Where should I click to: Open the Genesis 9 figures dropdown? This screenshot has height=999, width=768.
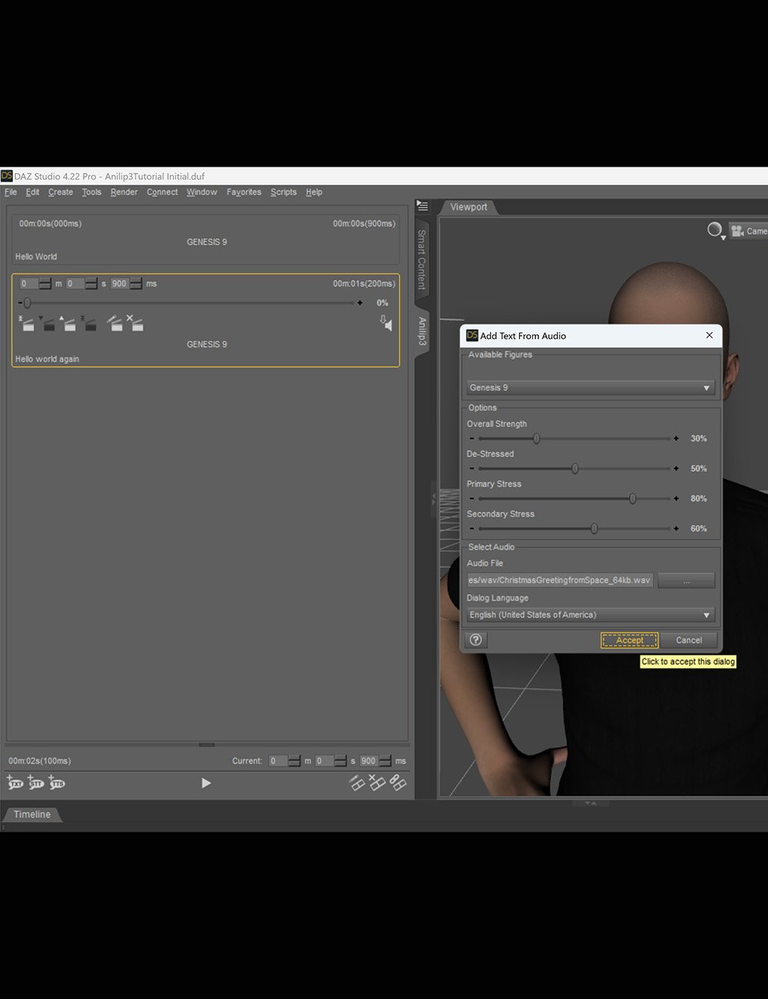(x=590, y=388)
